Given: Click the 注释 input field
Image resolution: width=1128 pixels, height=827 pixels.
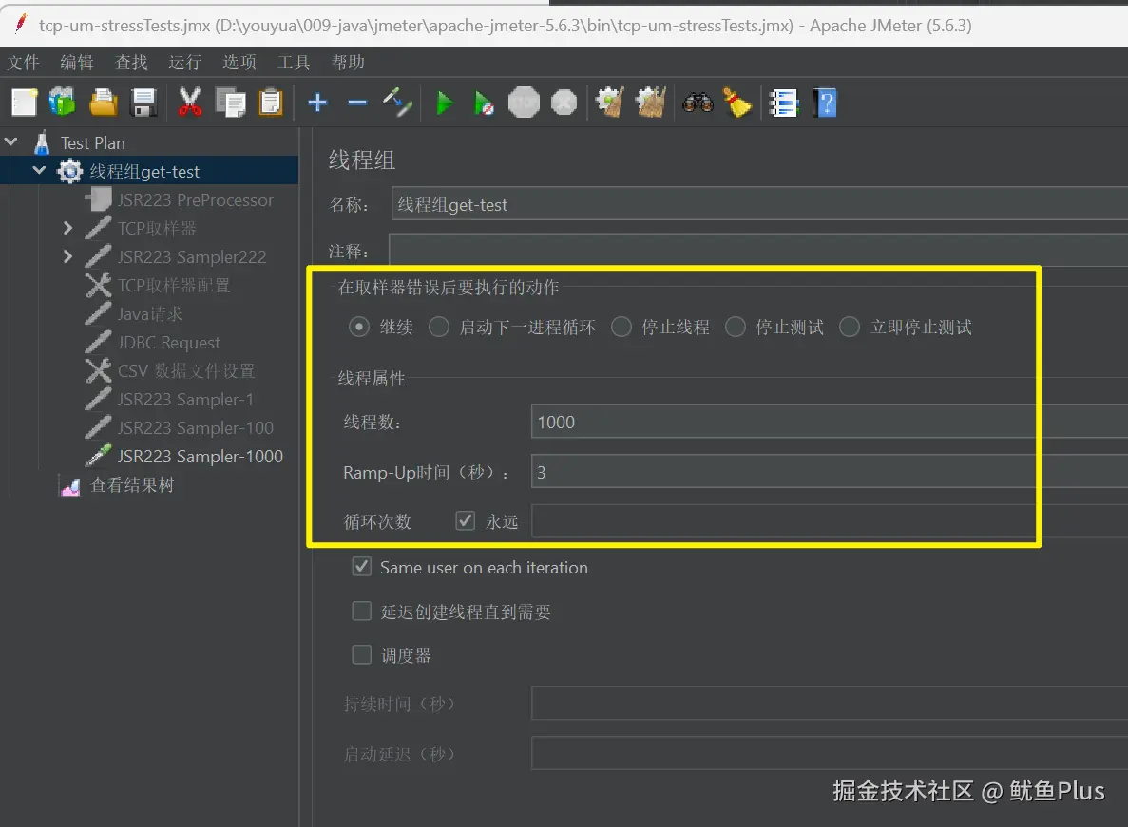Looking at the screenshot, I should pos(758,250).
